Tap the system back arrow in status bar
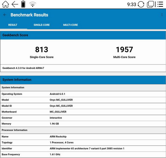Viewport: 166px width, 158px height. 15,4
